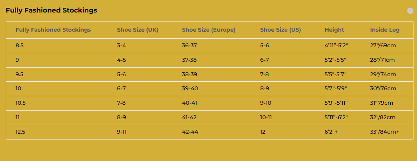Click stocking size 9.5 cell
The image size is (417, 161).
(x=20, y=74)
